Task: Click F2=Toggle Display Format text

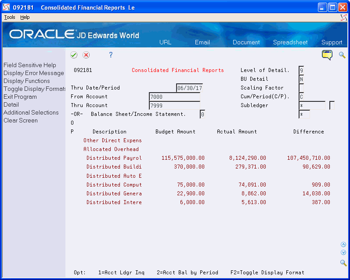Action: [267, 273]
